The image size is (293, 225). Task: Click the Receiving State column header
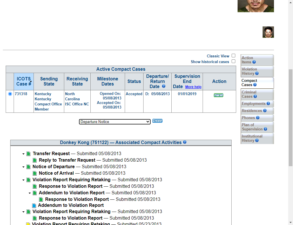click(x=77, y=82)
